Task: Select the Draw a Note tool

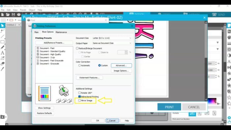Action: click(2, 58)
